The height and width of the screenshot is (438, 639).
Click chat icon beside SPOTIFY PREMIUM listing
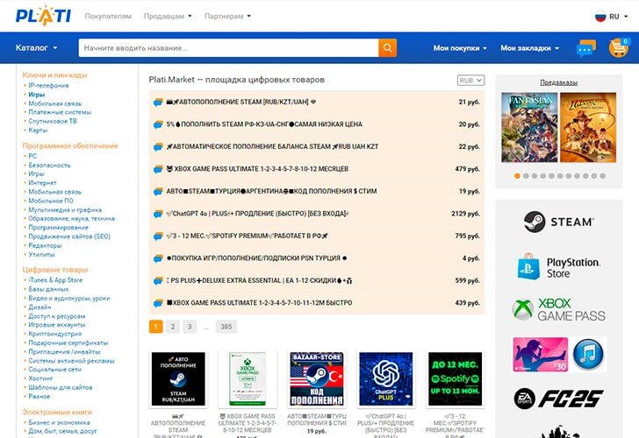pos(158,237)
